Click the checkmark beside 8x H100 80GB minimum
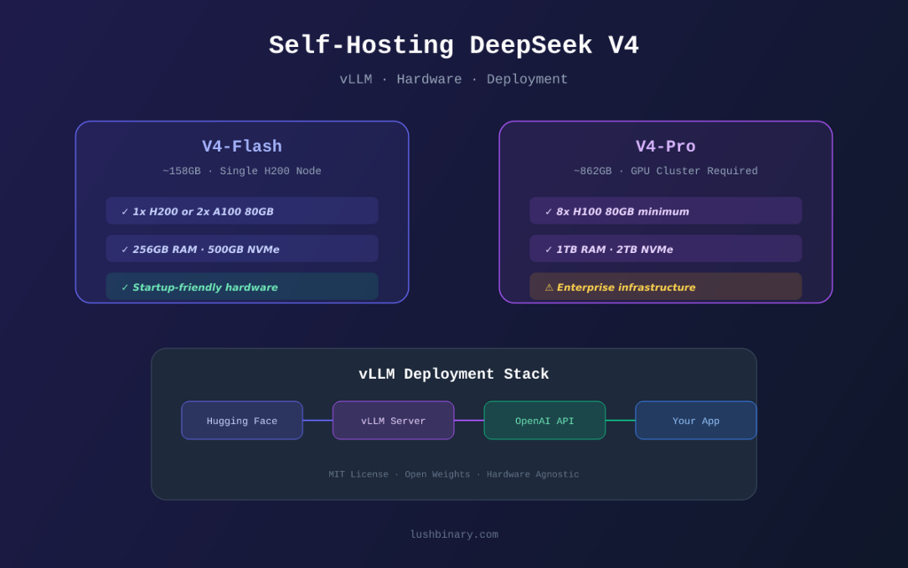This screenshot has height=568, width=908. [x=548, y=211]
